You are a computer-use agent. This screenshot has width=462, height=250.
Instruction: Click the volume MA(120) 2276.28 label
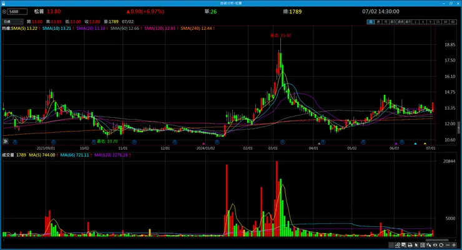pyautogui.click(x=111, y=155)
